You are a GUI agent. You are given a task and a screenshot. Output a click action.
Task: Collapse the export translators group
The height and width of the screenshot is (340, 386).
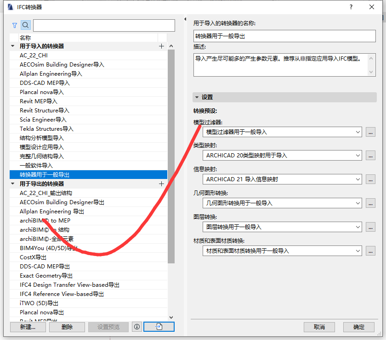point(13,184)
